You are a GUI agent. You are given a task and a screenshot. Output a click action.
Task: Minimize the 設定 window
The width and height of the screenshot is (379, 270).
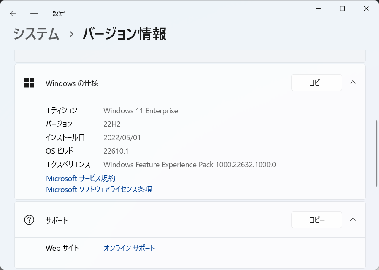tap(318, 9)
